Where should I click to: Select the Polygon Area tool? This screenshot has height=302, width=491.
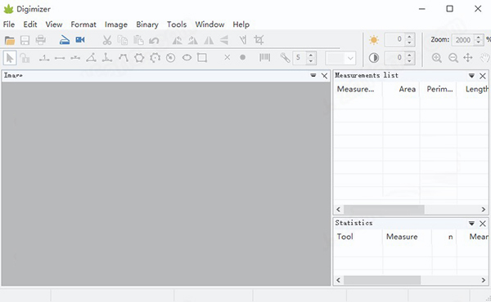coord(139,57)
